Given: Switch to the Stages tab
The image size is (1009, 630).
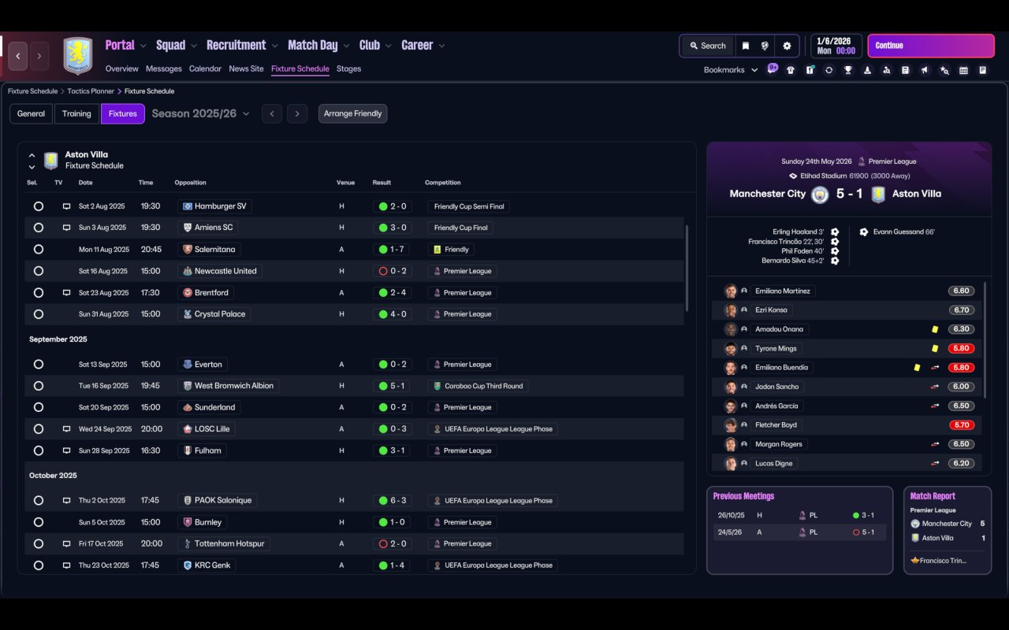Looking at the screenshot, I should coord(348,69).
